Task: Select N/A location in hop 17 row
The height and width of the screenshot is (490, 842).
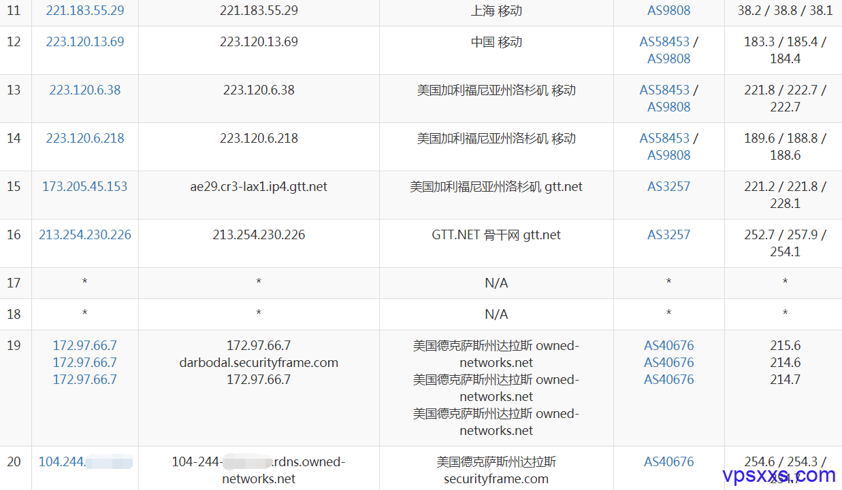Action: point(496,283)
